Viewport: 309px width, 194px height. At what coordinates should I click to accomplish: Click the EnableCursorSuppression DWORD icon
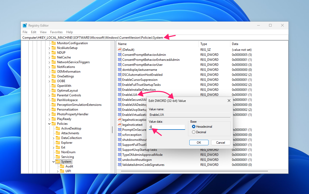click(119, 80)
